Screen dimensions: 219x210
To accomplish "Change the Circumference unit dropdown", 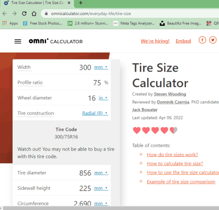I will tap(101, 204).
